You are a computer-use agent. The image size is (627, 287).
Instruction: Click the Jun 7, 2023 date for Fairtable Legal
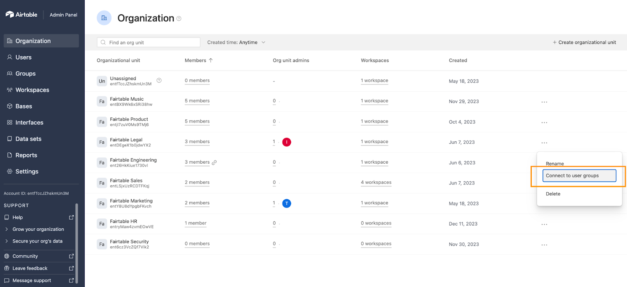[462, 142]
